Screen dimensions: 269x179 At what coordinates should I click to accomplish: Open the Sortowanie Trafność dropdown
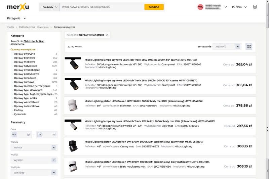point(227,47)
